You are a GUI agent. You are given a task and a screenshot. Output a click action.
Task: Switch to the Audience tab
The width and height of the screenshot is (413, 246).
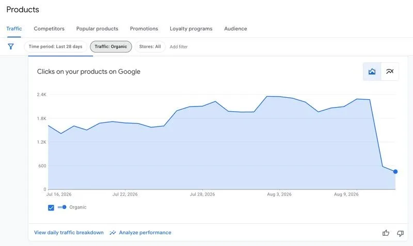[235, 29]
